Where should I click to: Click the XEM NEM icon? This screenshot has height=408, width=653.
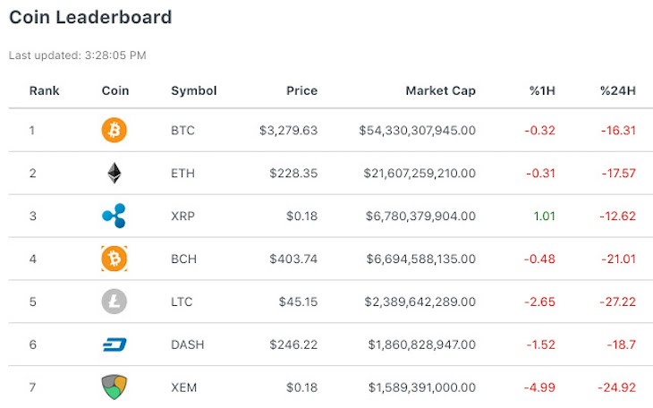coord(114,387)
